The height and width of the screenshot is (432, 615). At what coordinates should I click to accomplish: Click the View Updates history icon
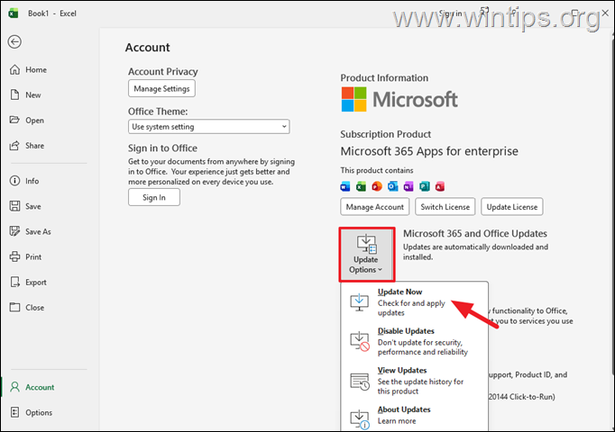point(360,382)
